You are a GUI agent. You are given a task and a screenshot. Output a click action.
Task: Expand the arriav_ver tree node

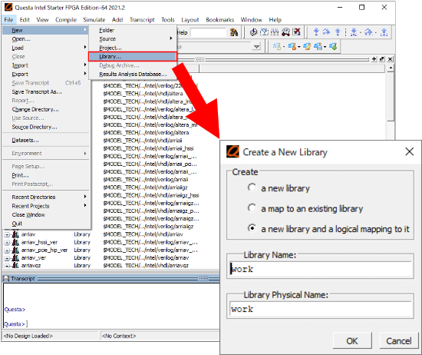click(7, 258)
